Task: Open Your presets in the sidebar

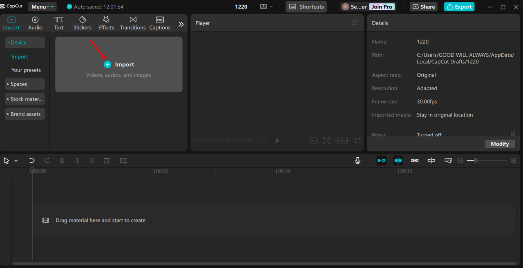Action: (26, 70)
